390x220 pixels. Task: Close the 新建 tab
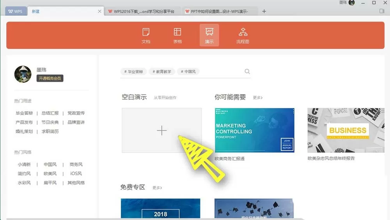pyautogui.click(x=99, y=11)
